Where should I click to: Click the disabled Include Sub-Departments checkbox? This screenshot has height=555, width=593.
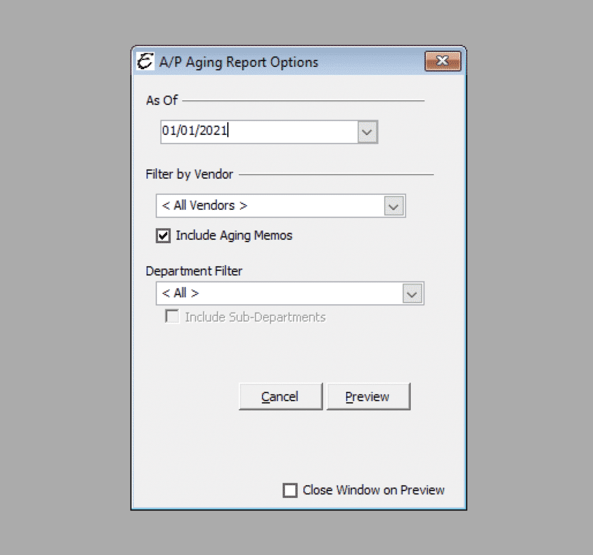(171, 316)
